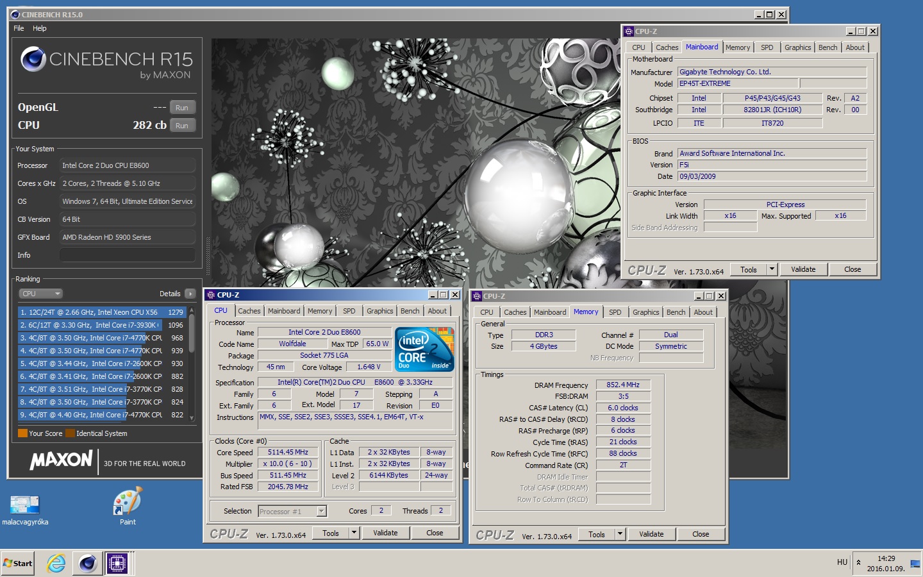Click Validate in the Mainboard window

(x=803, y=269)
